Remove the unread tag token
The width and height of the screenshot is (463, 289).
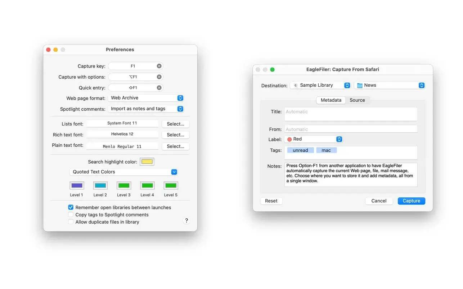(x=300, y=150)
